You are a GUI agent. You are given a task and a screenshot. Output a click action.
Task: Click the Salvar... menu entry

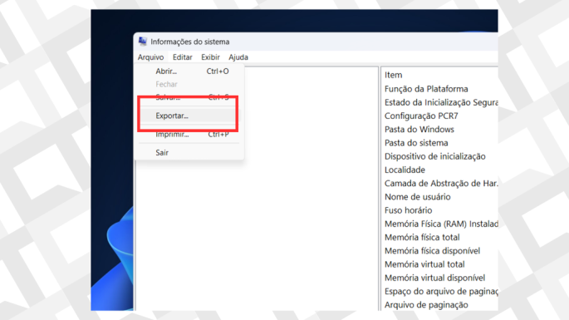189,97
